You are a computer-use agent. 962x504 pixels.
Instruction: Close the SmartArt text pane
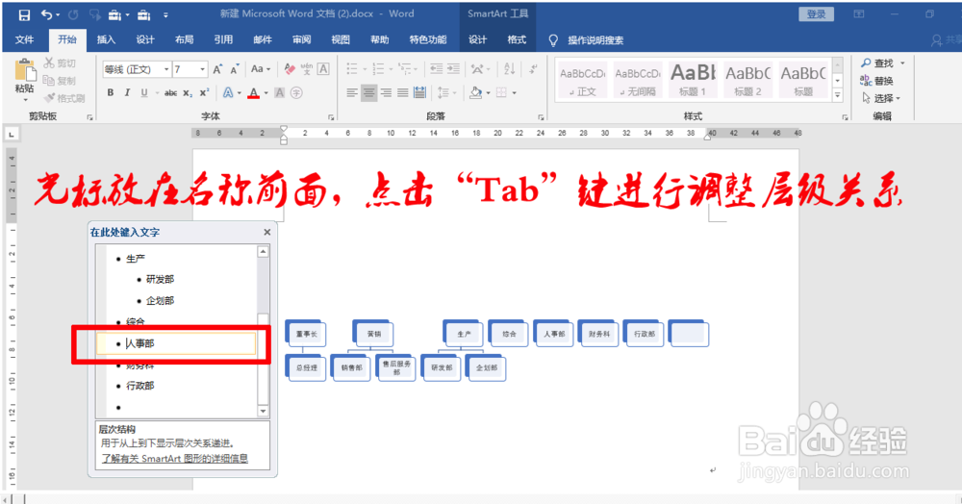point(266,232)
